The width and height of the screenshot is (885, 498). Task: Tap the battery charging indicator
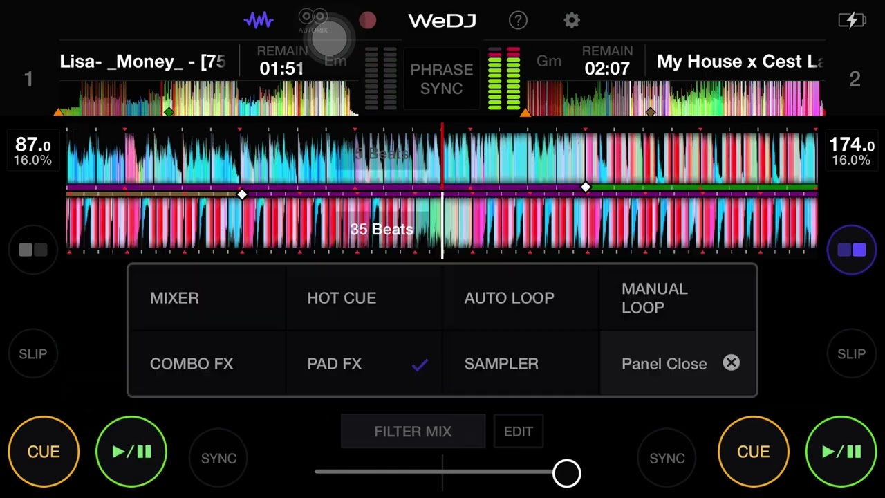tap(852, 20)
